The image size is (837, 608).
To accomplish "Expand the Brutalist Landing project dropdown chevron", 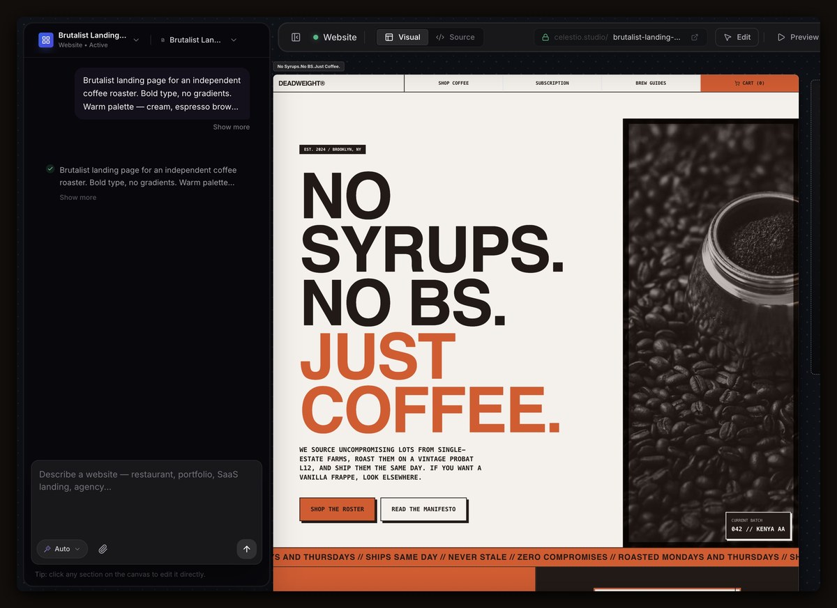I will coord(136,40).
